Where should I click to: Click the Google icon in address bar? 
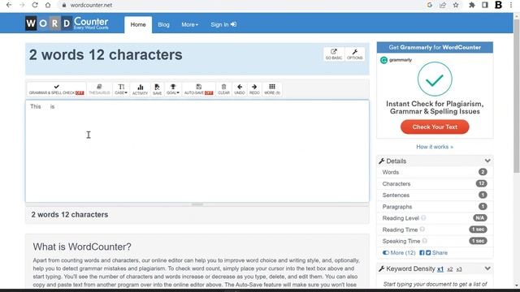pos(430,5)
